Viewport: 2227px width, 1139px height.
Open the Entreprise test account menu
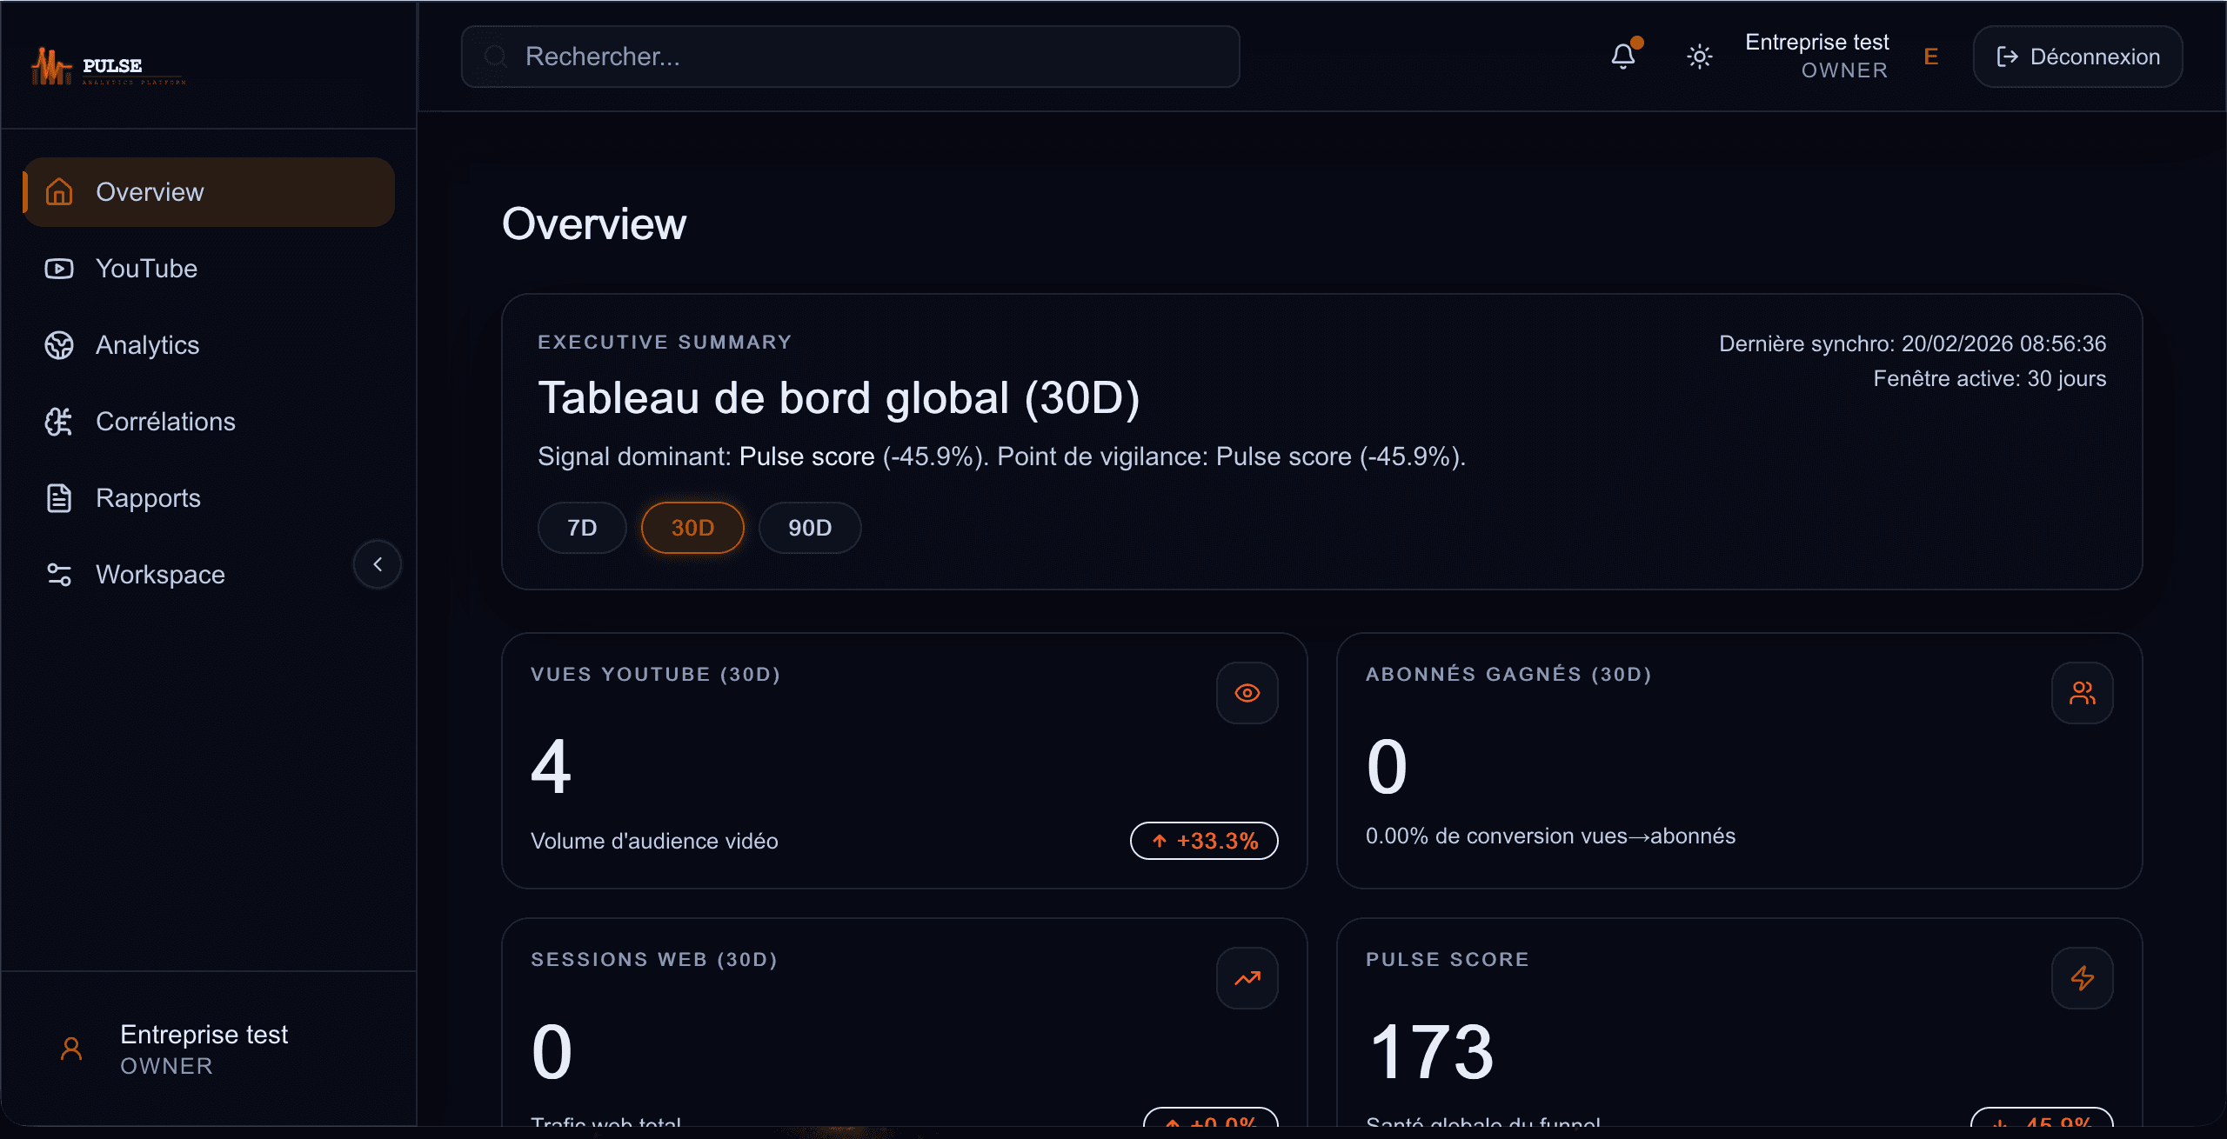1816,55
